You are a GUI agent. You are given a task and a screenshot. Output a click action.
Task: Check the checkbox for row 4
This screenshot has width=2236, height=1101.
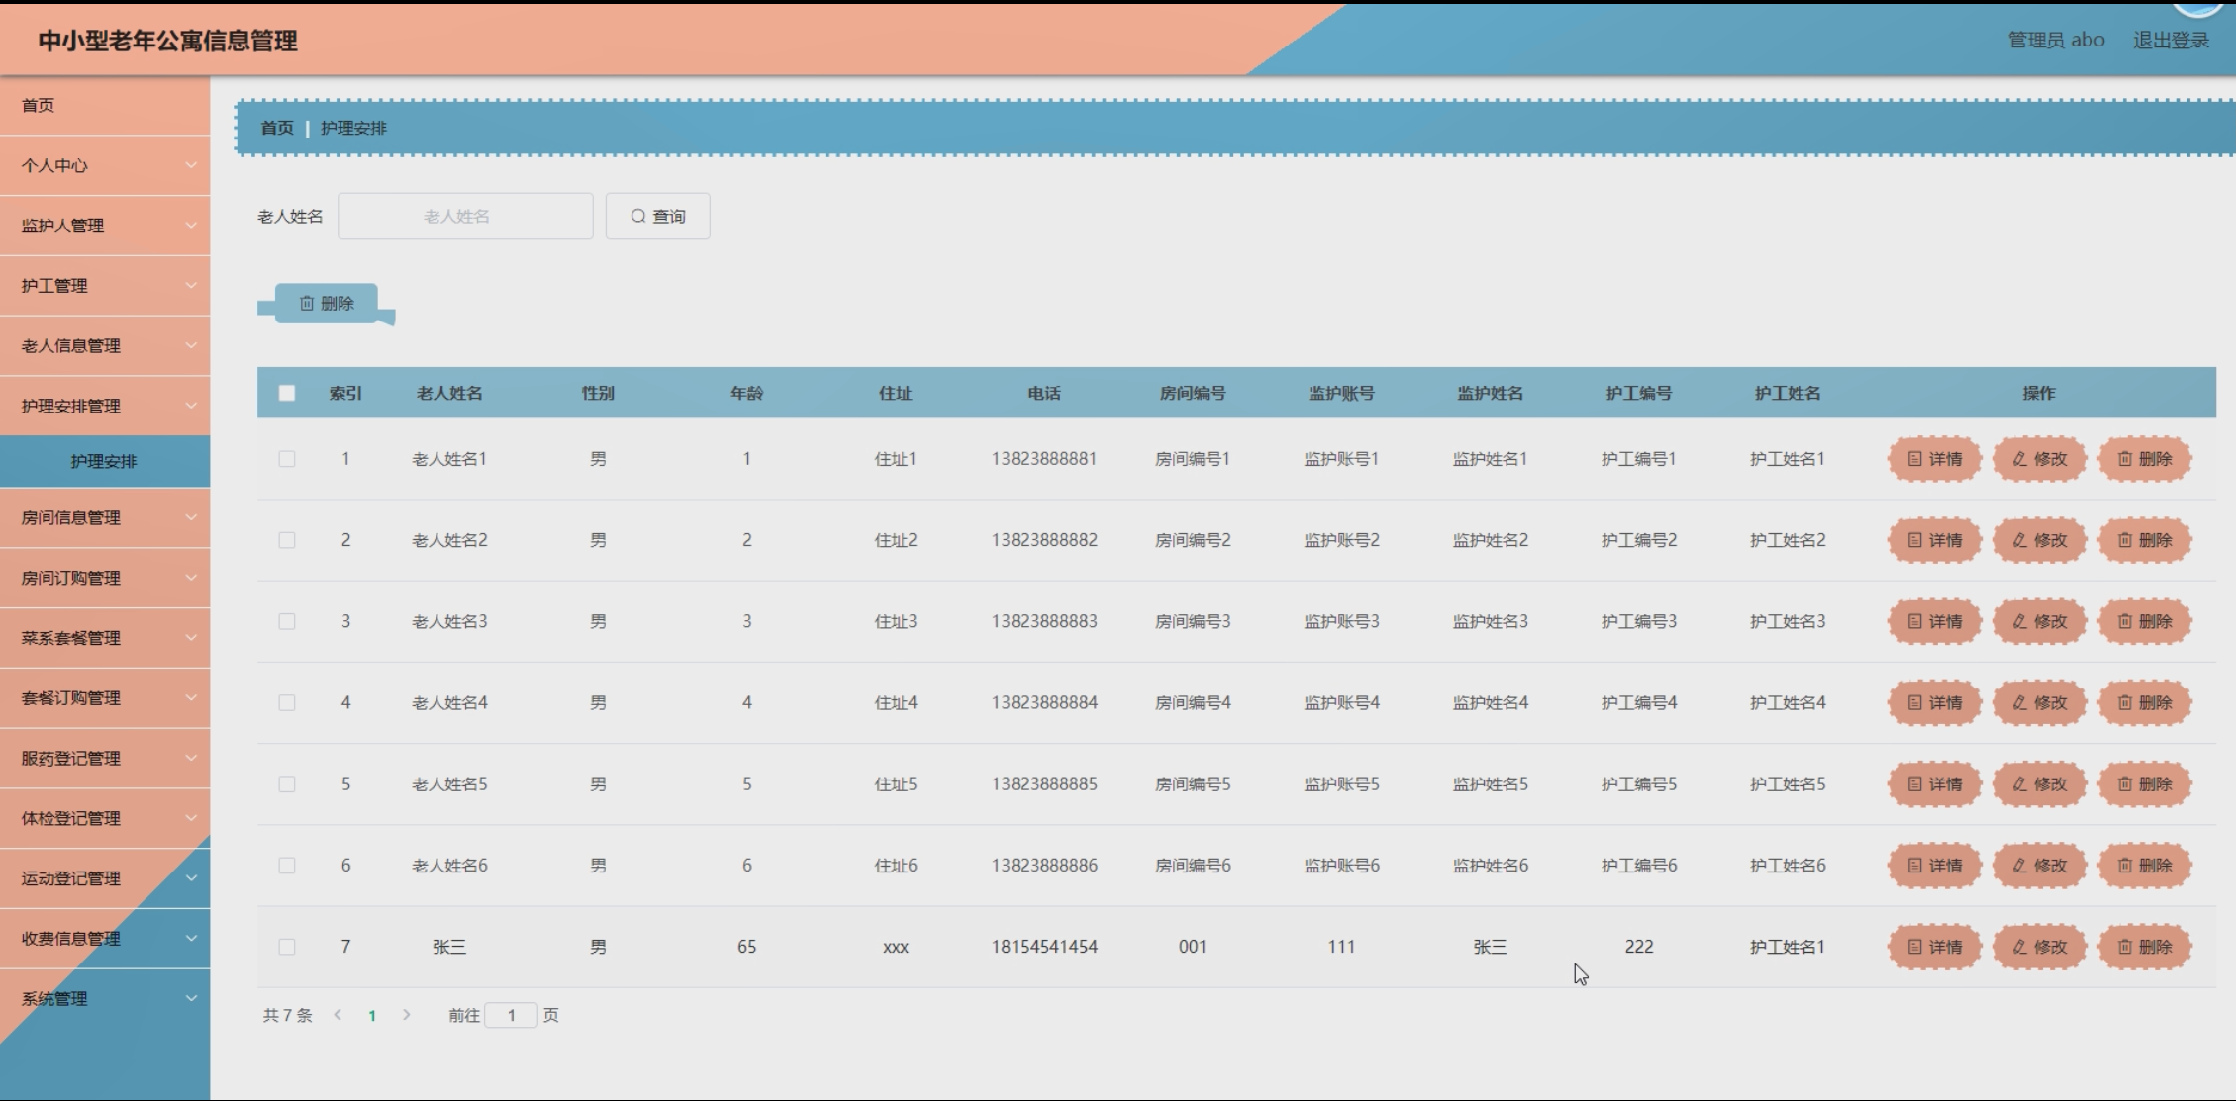click(287, 702)
